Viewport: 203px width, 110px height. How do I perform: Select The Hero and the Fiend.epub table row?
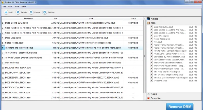pyautogui.click(x=72, y=48)
